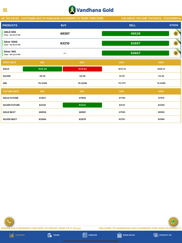This screenshot has width=182, height=243.
Task: Tap the Vandhana Gold logo
Action: coord(91,10)
